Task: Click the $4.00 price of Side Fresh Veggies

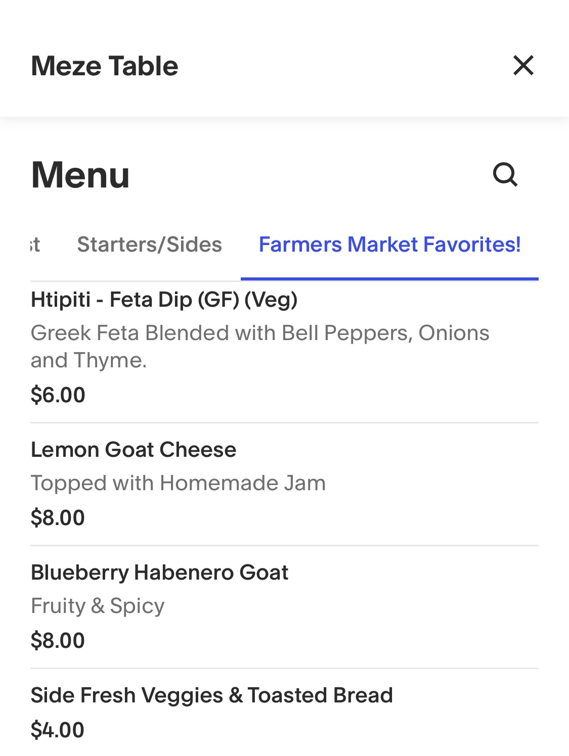Action: tap(58, 730)
